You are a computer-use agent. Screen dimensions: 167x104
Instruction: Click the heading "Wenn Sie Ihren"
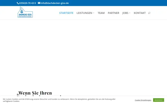coord(35,93)
